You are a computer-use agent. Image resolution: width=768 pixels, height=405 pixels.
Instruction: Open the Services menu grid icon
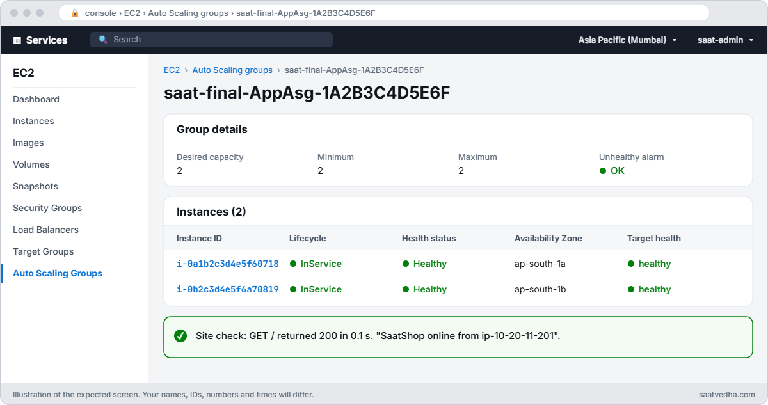[17, 40]
